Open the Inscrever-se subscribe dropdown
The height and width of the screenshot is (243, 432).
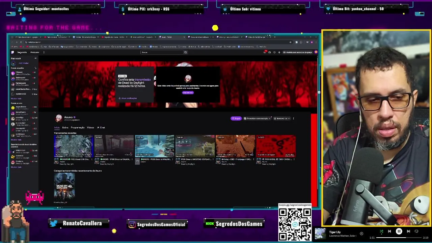coord(281,118)
